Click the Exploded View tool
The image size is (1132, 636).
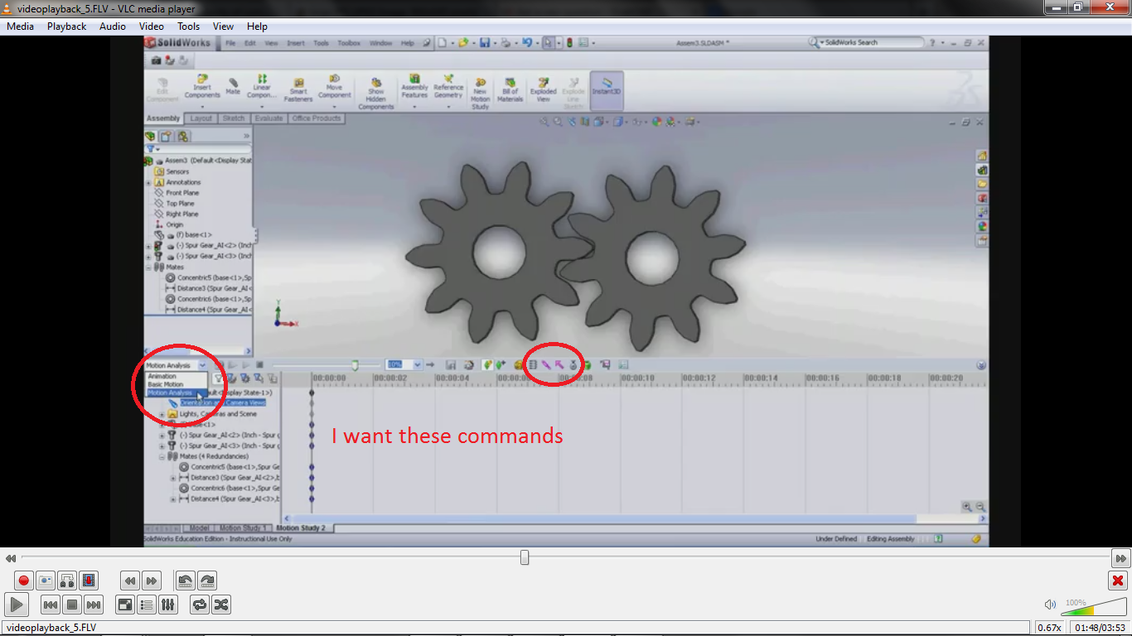(544, 89)
